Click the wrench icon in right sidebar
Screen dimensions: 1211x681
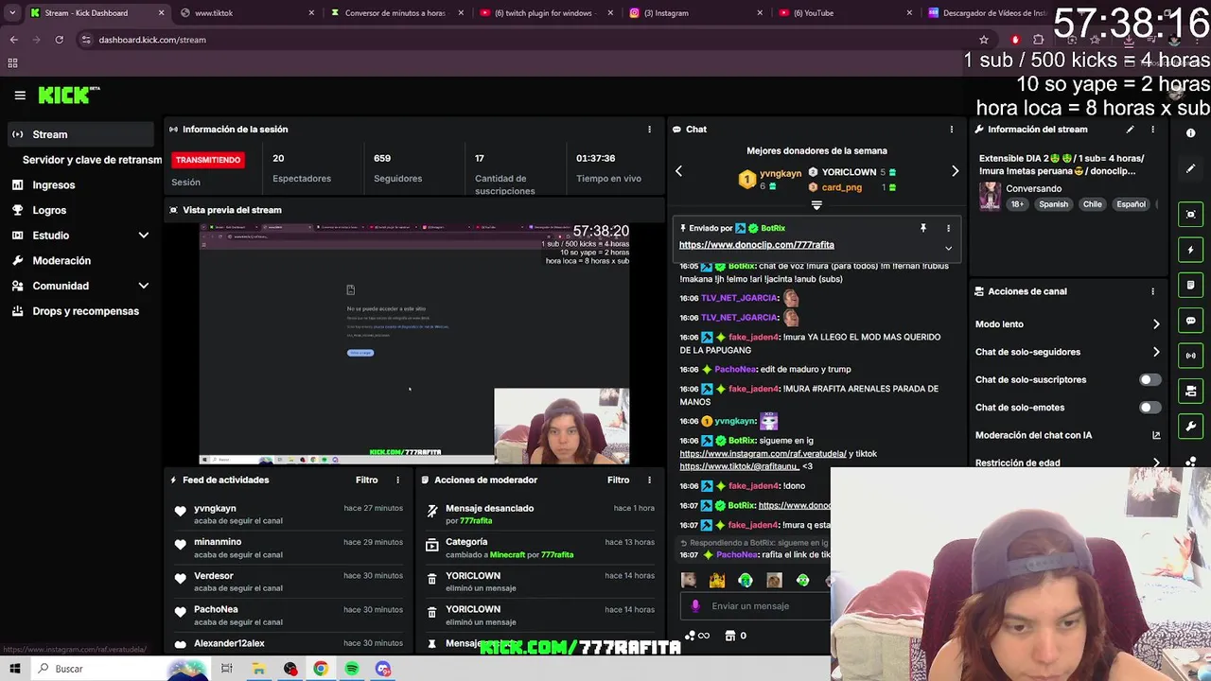(1191, 427)
